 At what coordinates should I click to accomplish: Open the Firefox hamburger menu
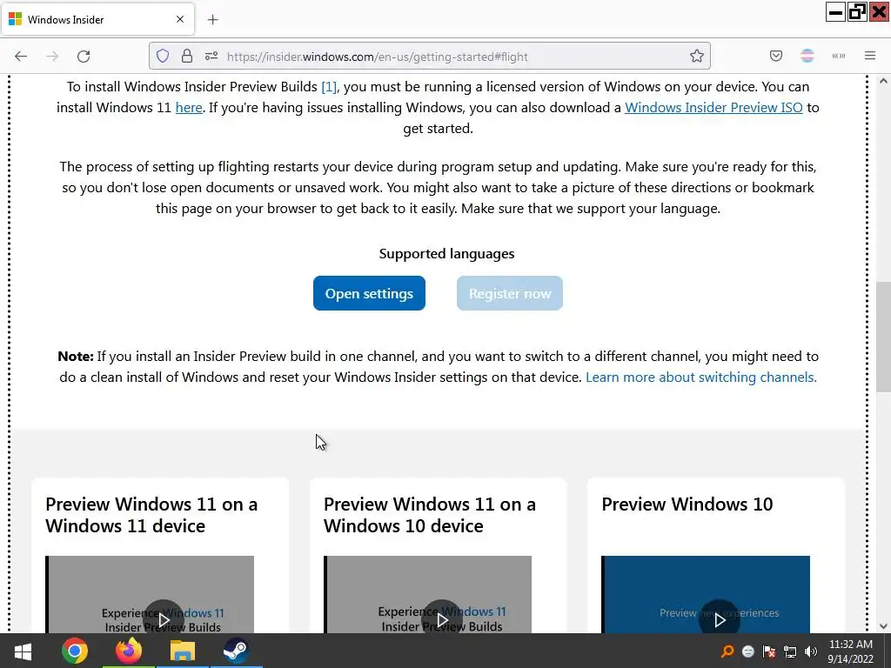tap(870, 57)
